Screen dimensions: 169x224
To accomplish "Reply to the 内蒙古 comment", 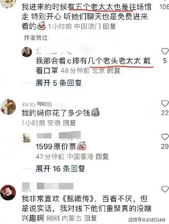I will point(90,218).
